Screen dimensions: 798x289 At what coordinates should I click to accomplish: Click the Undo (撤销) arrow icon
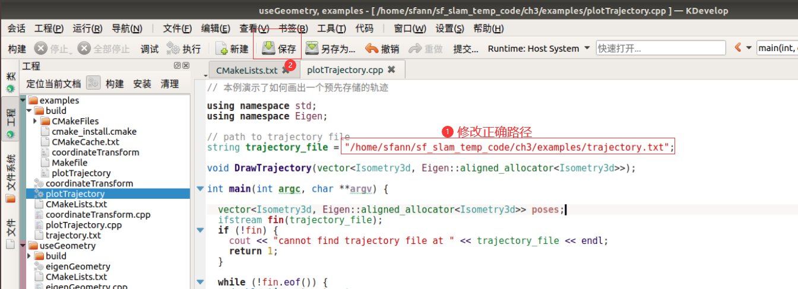pos(372,49)
